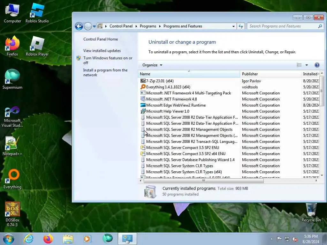
Task: Launch Firefox from the taskbar
Action: pos(48,239)
